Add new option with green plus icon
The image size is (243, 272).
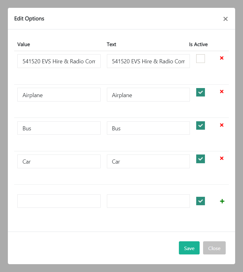[222, 201]
